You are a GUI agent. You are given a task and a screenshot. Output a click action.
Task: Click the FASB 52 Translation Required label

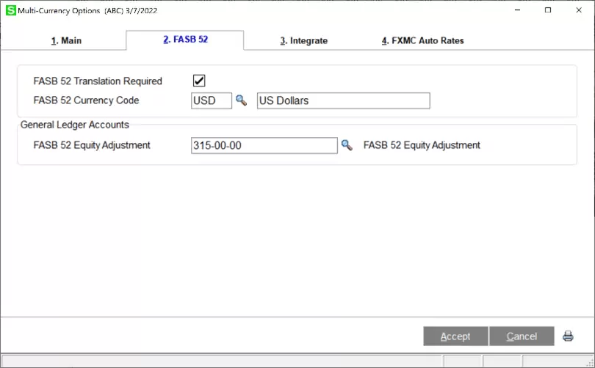98,81
